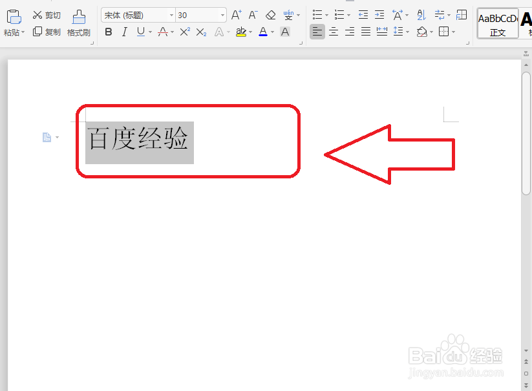Open borders icon
The image size is (532, 391).
point(444,32)
